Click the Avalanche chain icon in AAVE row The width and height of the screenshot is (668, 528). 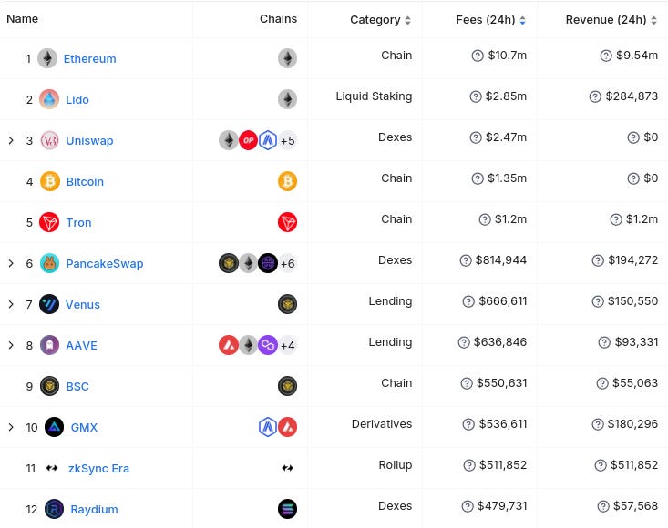tap(229, 345)
